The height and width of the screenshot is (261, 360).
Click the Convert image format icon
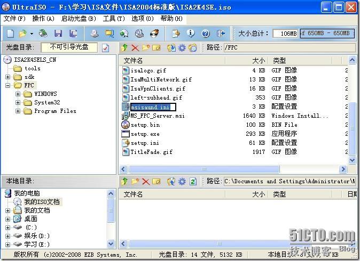pyautogui.click(x=124, y=34)
